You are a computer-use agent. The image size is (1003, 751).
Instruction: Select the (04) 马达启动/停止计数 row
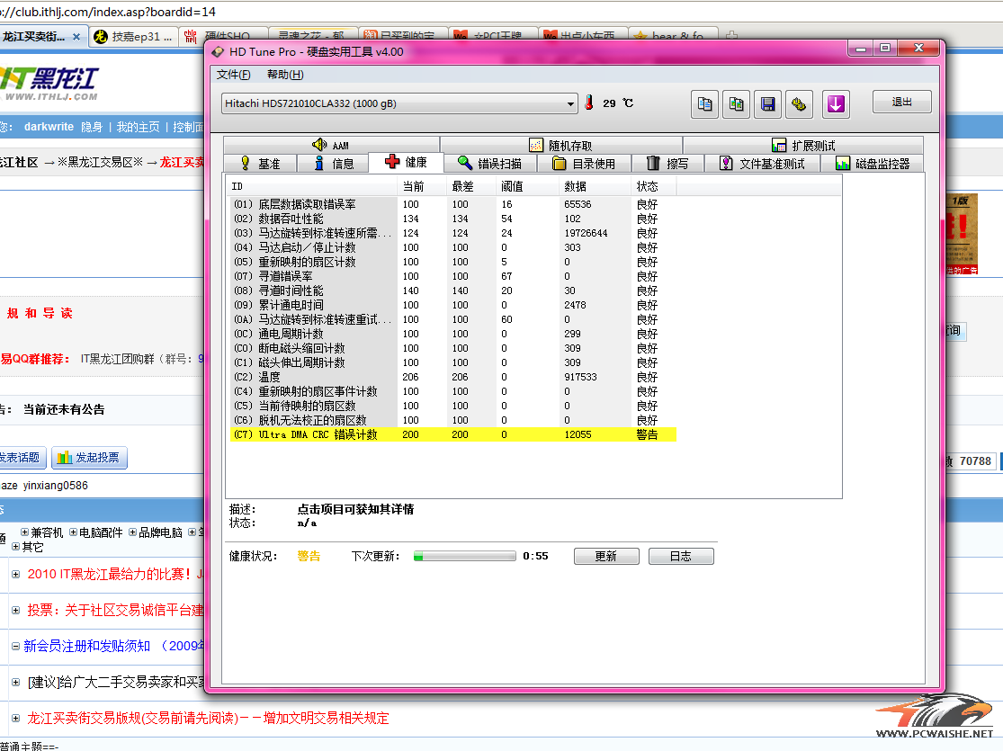452,247
